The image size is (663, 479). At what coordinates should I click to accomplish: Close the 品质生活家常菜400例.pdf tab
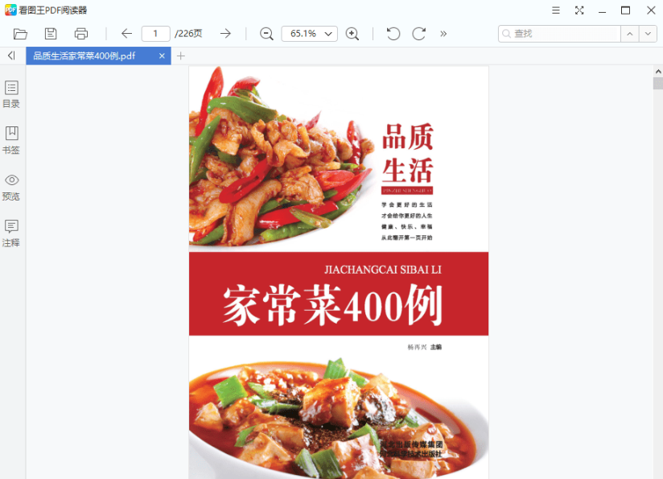pyautogui.click(x=162, y=56)
